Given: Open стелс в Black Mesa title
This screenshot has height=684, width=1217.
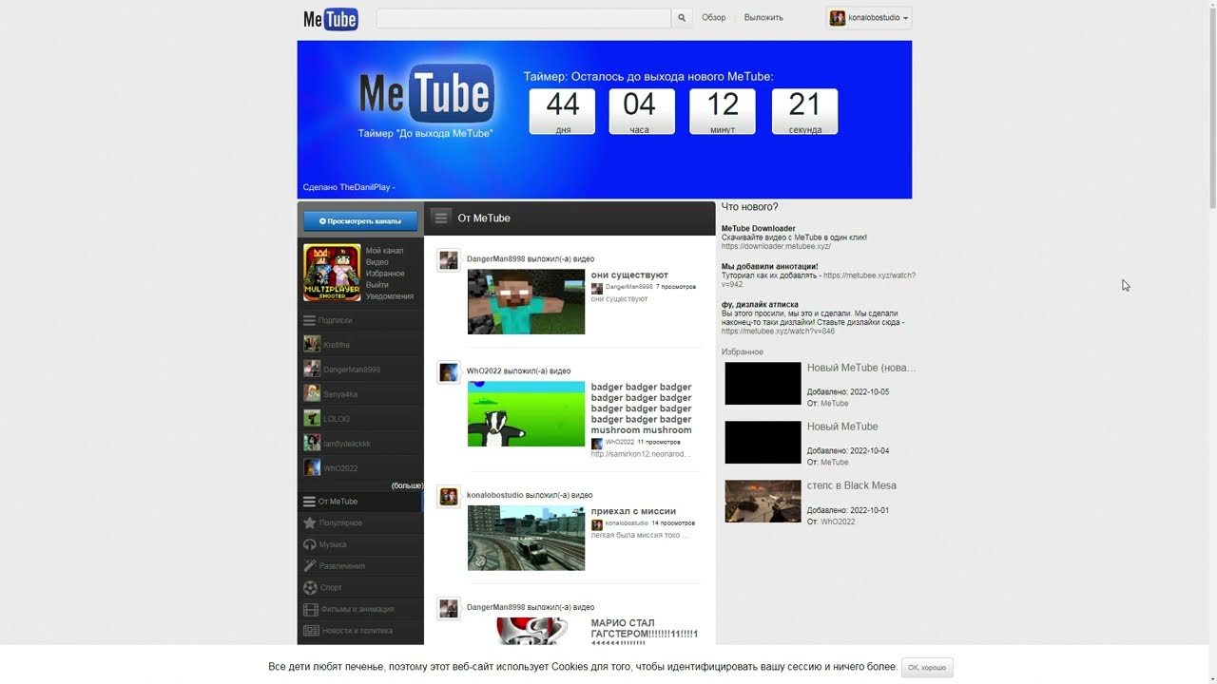Looking at the screenshot, I should click(852, 485).
